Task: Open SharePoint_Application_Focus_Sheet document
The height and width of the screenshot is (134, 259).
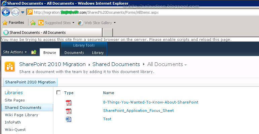Action: 138,111
